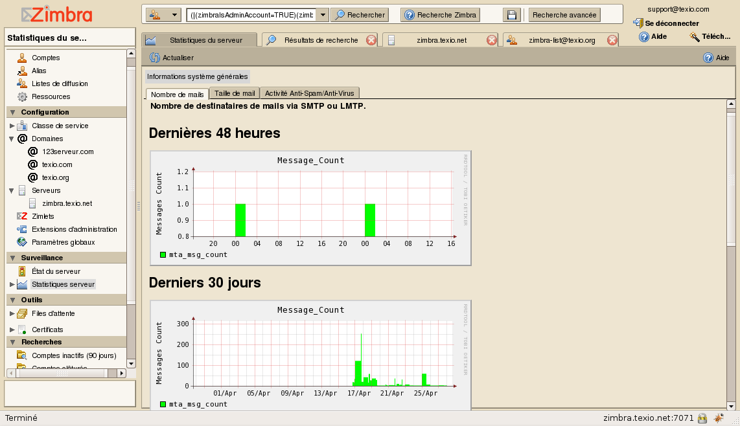Screen dimensions: 740x426
Task: Click the Recherche Zimbra button
Action: point(441,15)
